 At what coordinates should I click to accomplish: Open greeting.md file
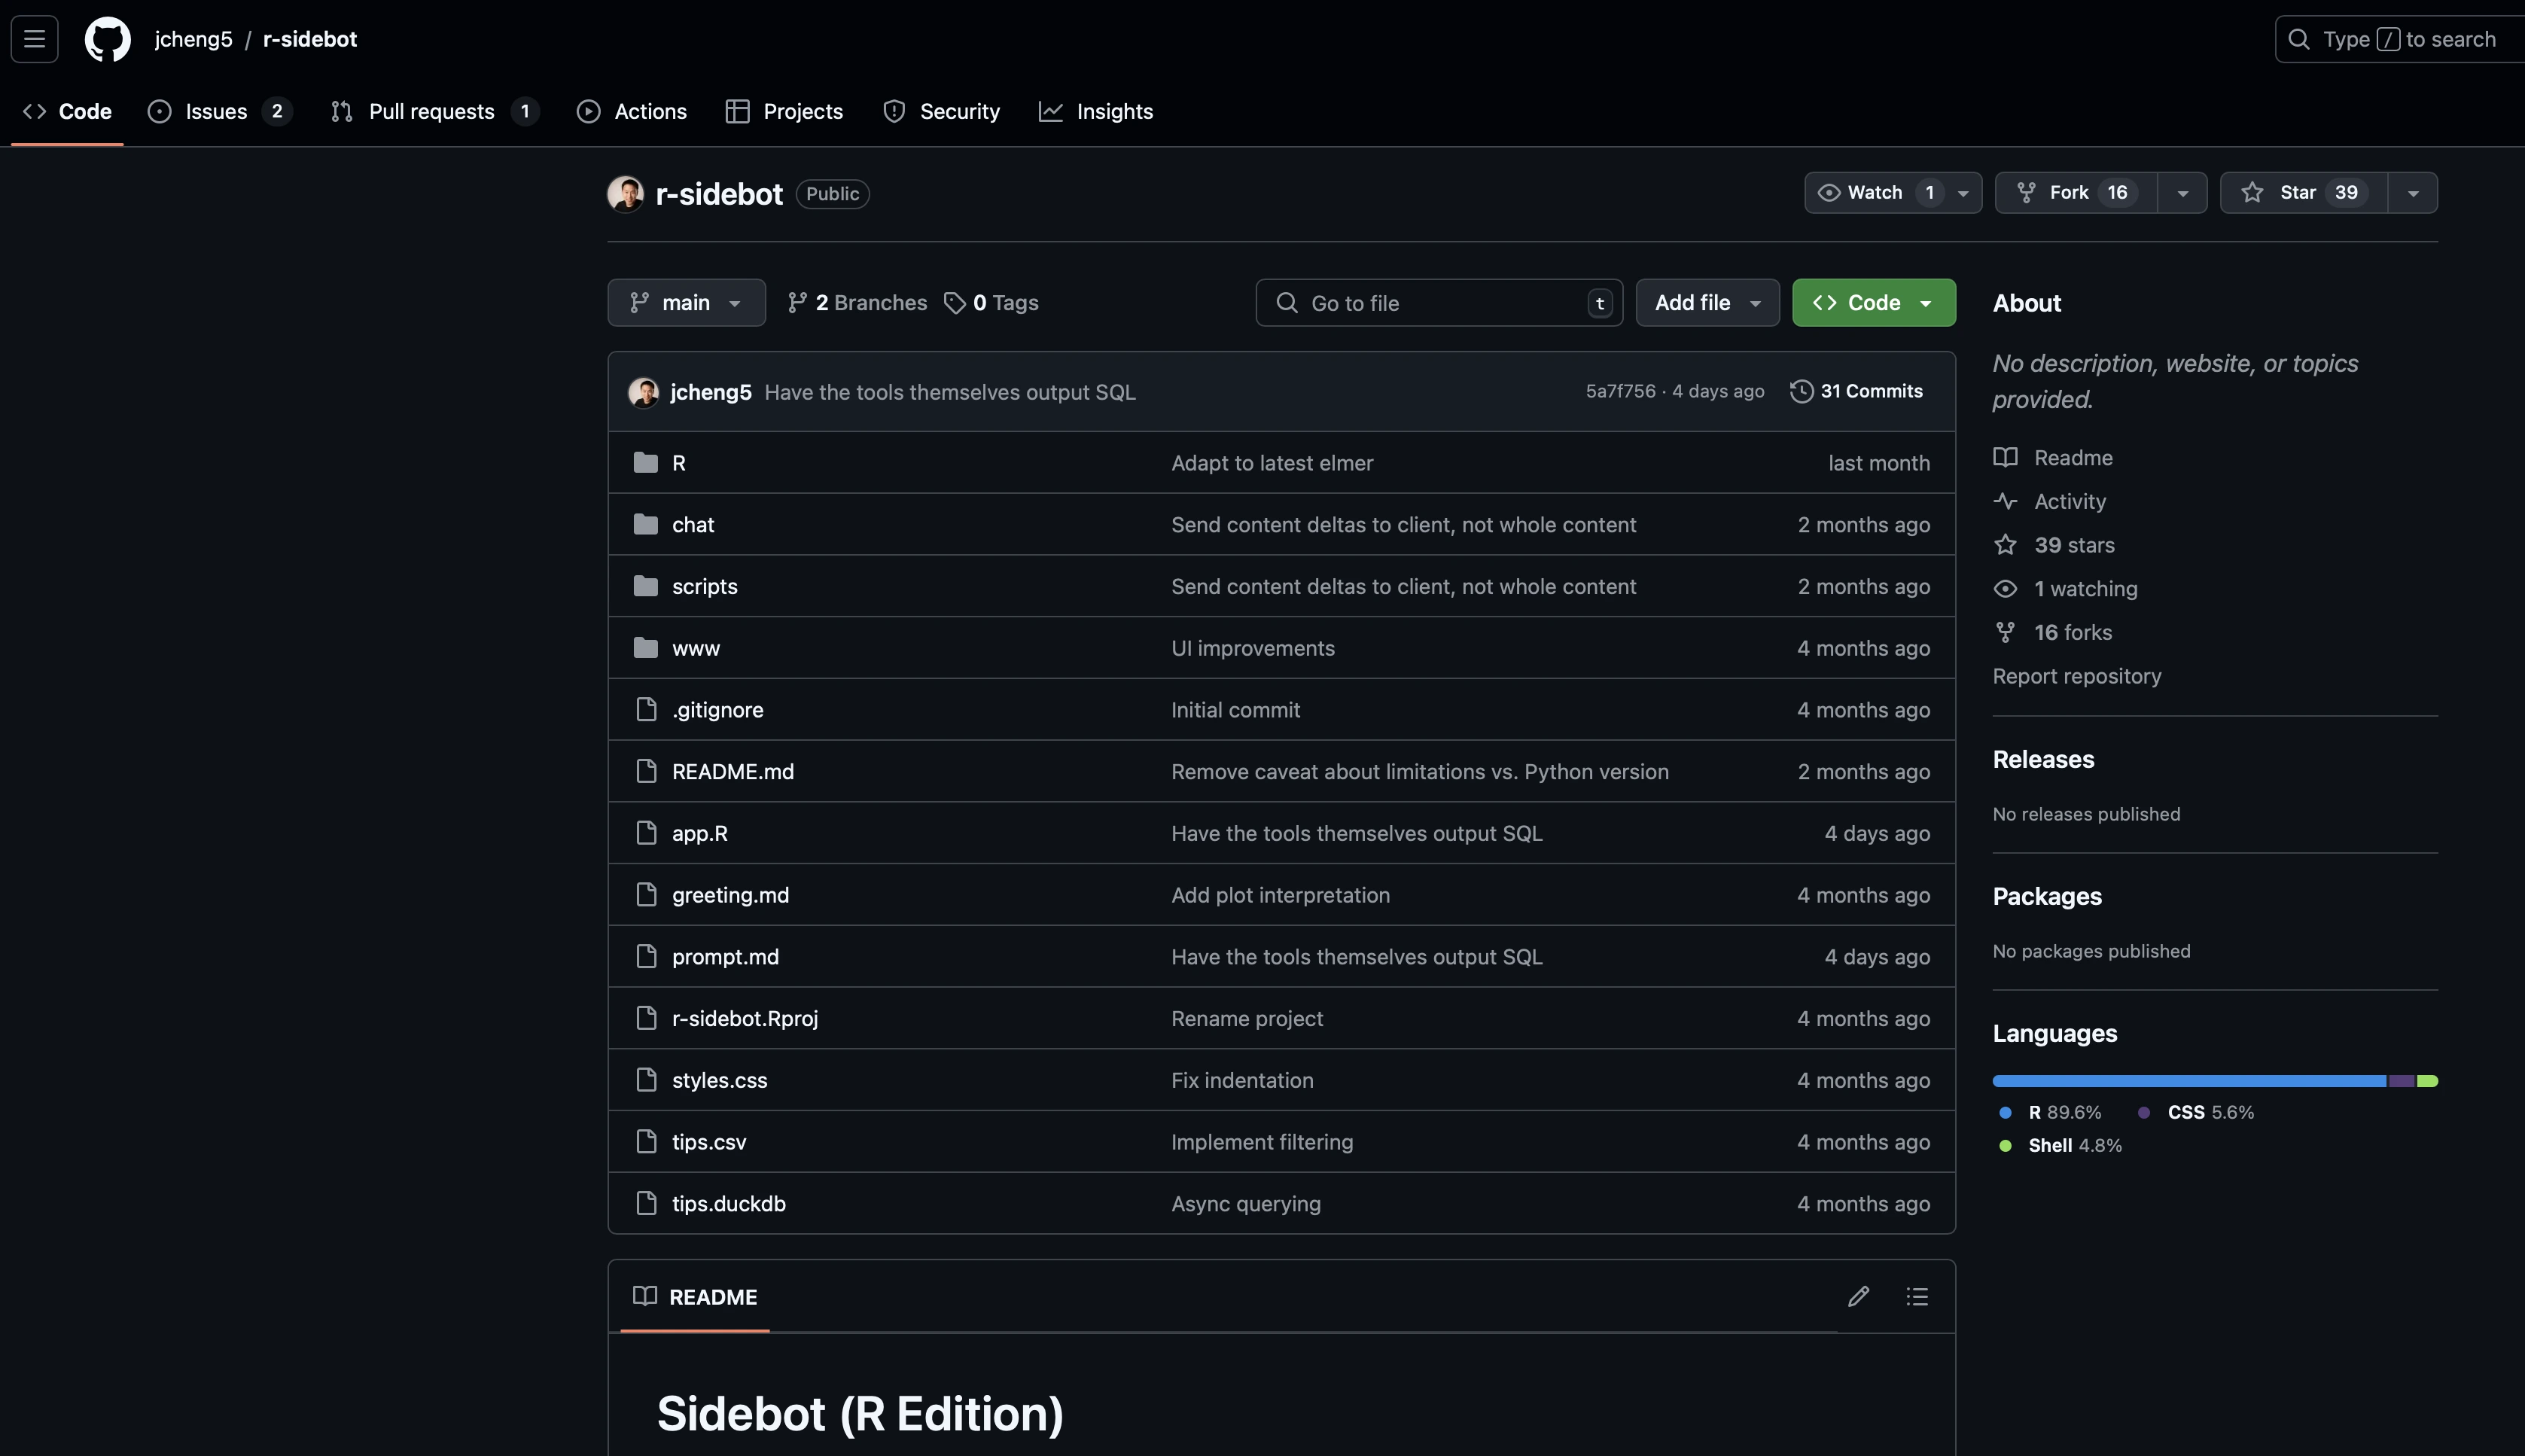coord(730,895)
